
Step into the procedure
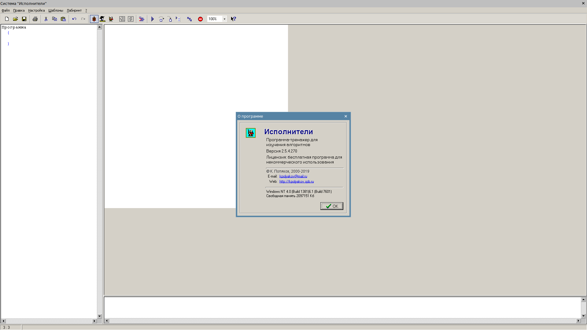170,19
